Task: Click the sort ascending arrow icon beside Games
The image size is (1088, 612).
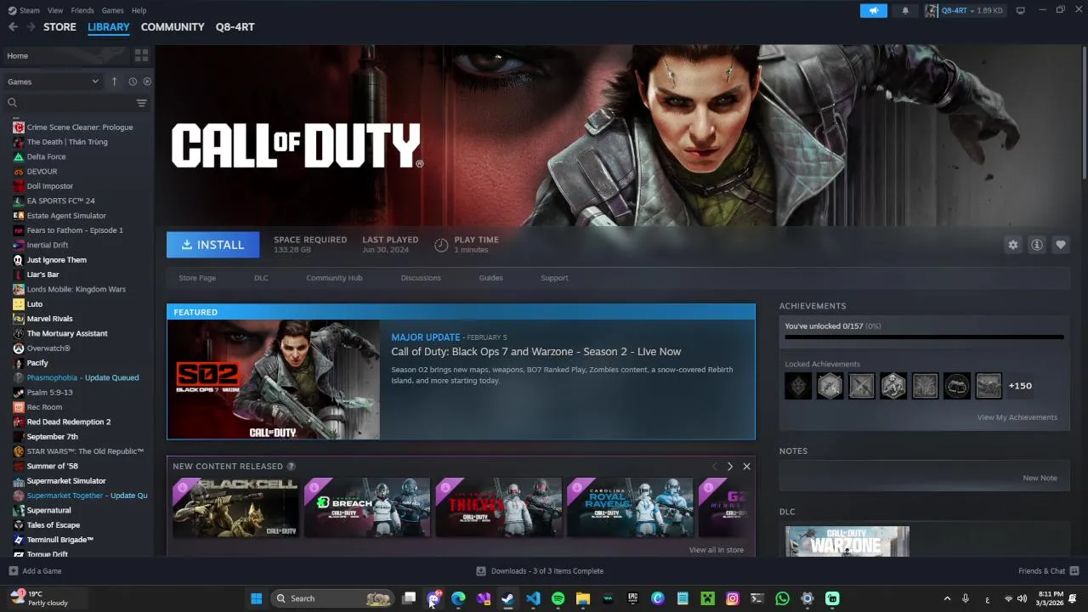Action: 115,82
